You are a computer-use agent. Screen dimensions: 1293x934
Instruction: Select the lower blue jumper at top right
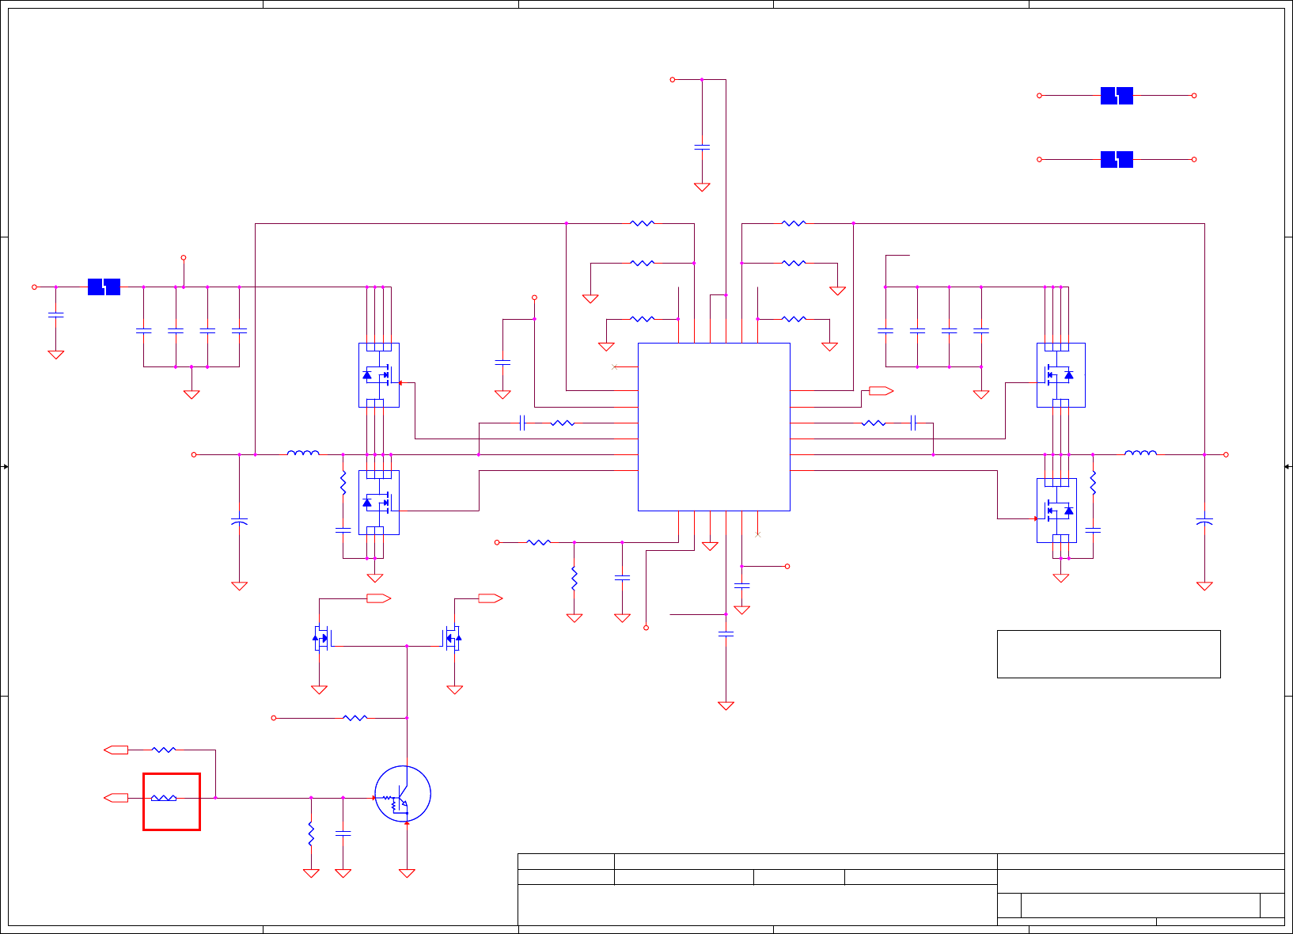(x=1117, y=159)
